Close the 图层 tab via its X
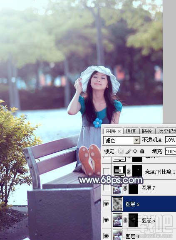This screenshot has width=176, height=240. pos(119,132)
